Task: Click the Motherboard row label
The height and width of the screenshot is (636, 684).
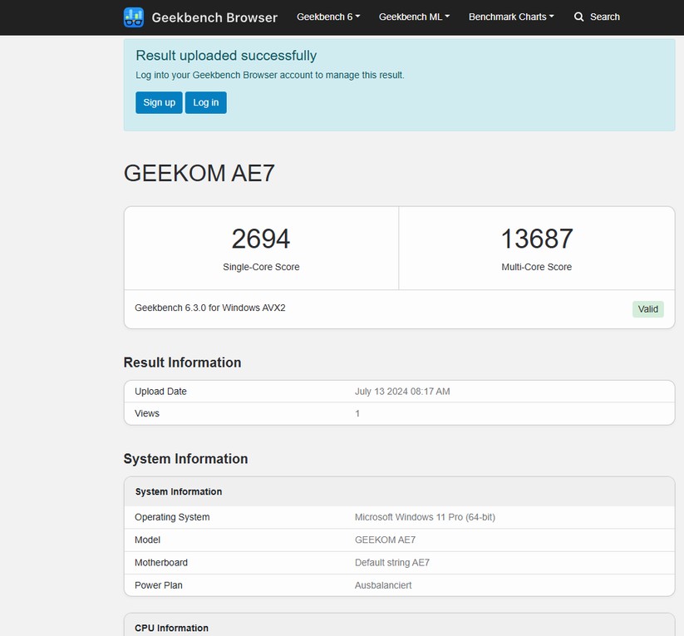Action: coord(161,563)
